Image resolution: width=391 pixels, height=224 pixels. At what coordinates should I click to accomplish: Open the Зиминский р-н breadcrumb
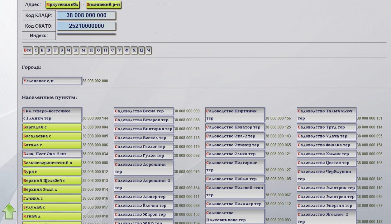(x=103, y=5)
